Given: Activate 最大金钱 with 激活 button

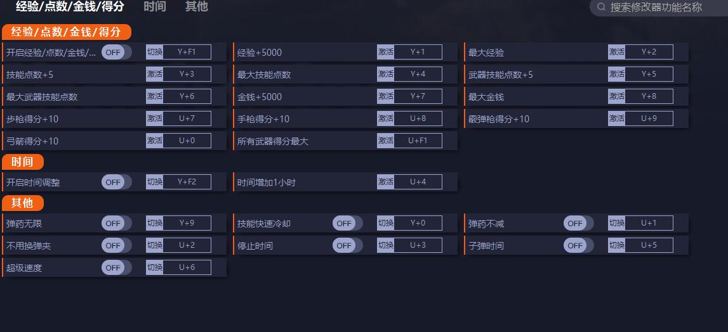Looking at the screenshot, I should click(x=617, y=97).
